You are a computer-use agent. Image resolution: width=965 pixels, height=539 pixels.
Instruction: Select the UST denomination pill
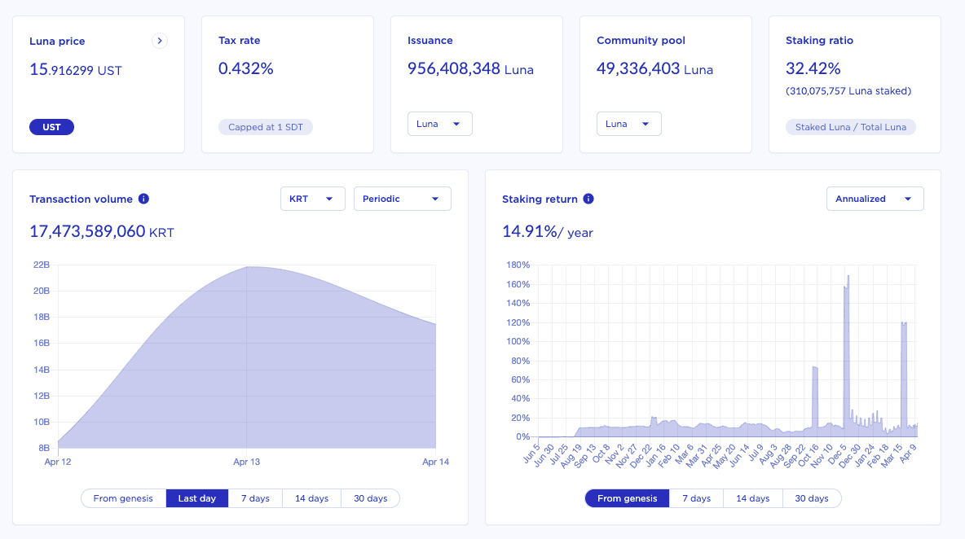(51, 127)
